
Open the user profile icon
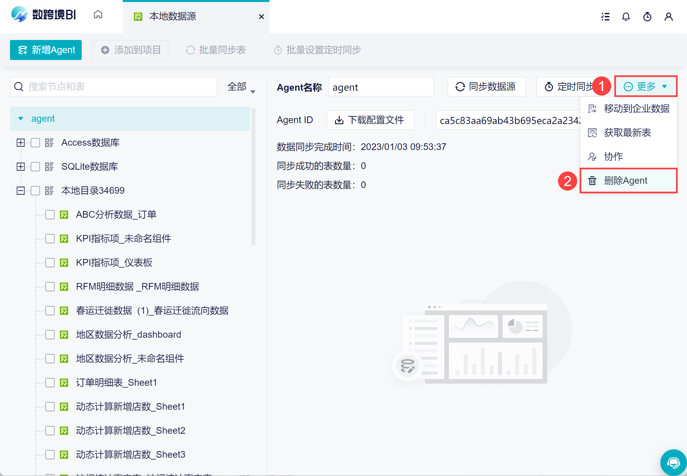click(668, 17)
